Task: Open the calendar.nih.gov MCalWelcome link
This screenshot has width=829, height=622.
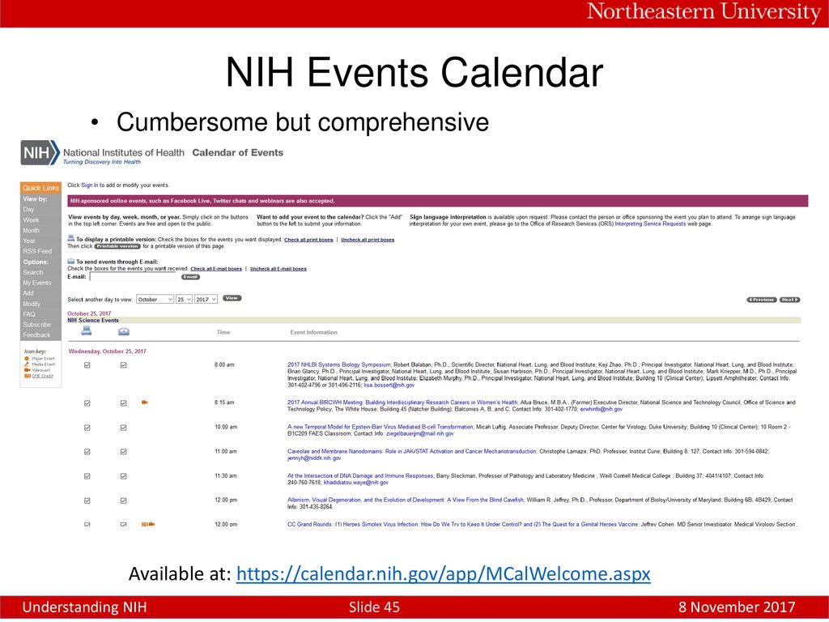Action: [x=443, y=574]
